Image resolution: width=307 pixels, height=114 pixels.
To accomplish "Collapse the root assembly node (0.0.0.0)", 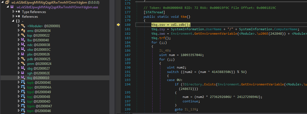I will 2,2.
